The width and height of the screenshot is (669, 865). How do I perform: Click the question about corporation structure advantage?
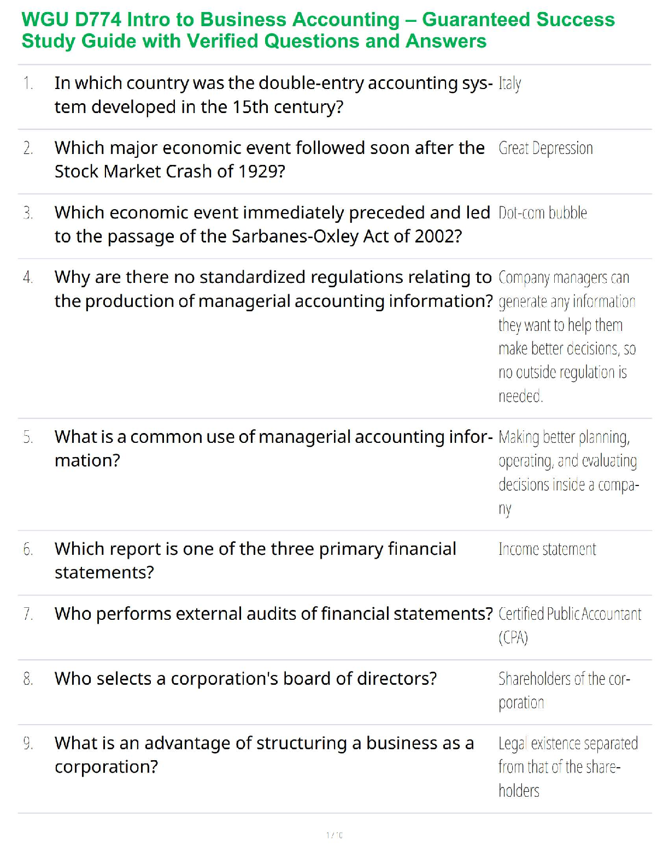click(264, 755)
